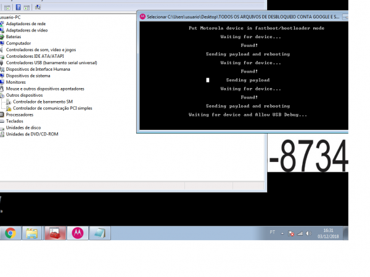Click the console window title bar text
This screenshot has width=370, height=277.
click(x=243, y=17)
